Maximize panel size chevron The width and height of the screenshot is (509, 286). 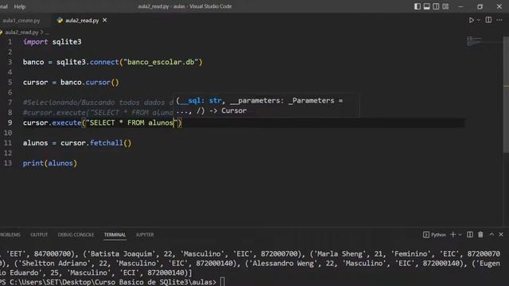[x=492, y=234]
